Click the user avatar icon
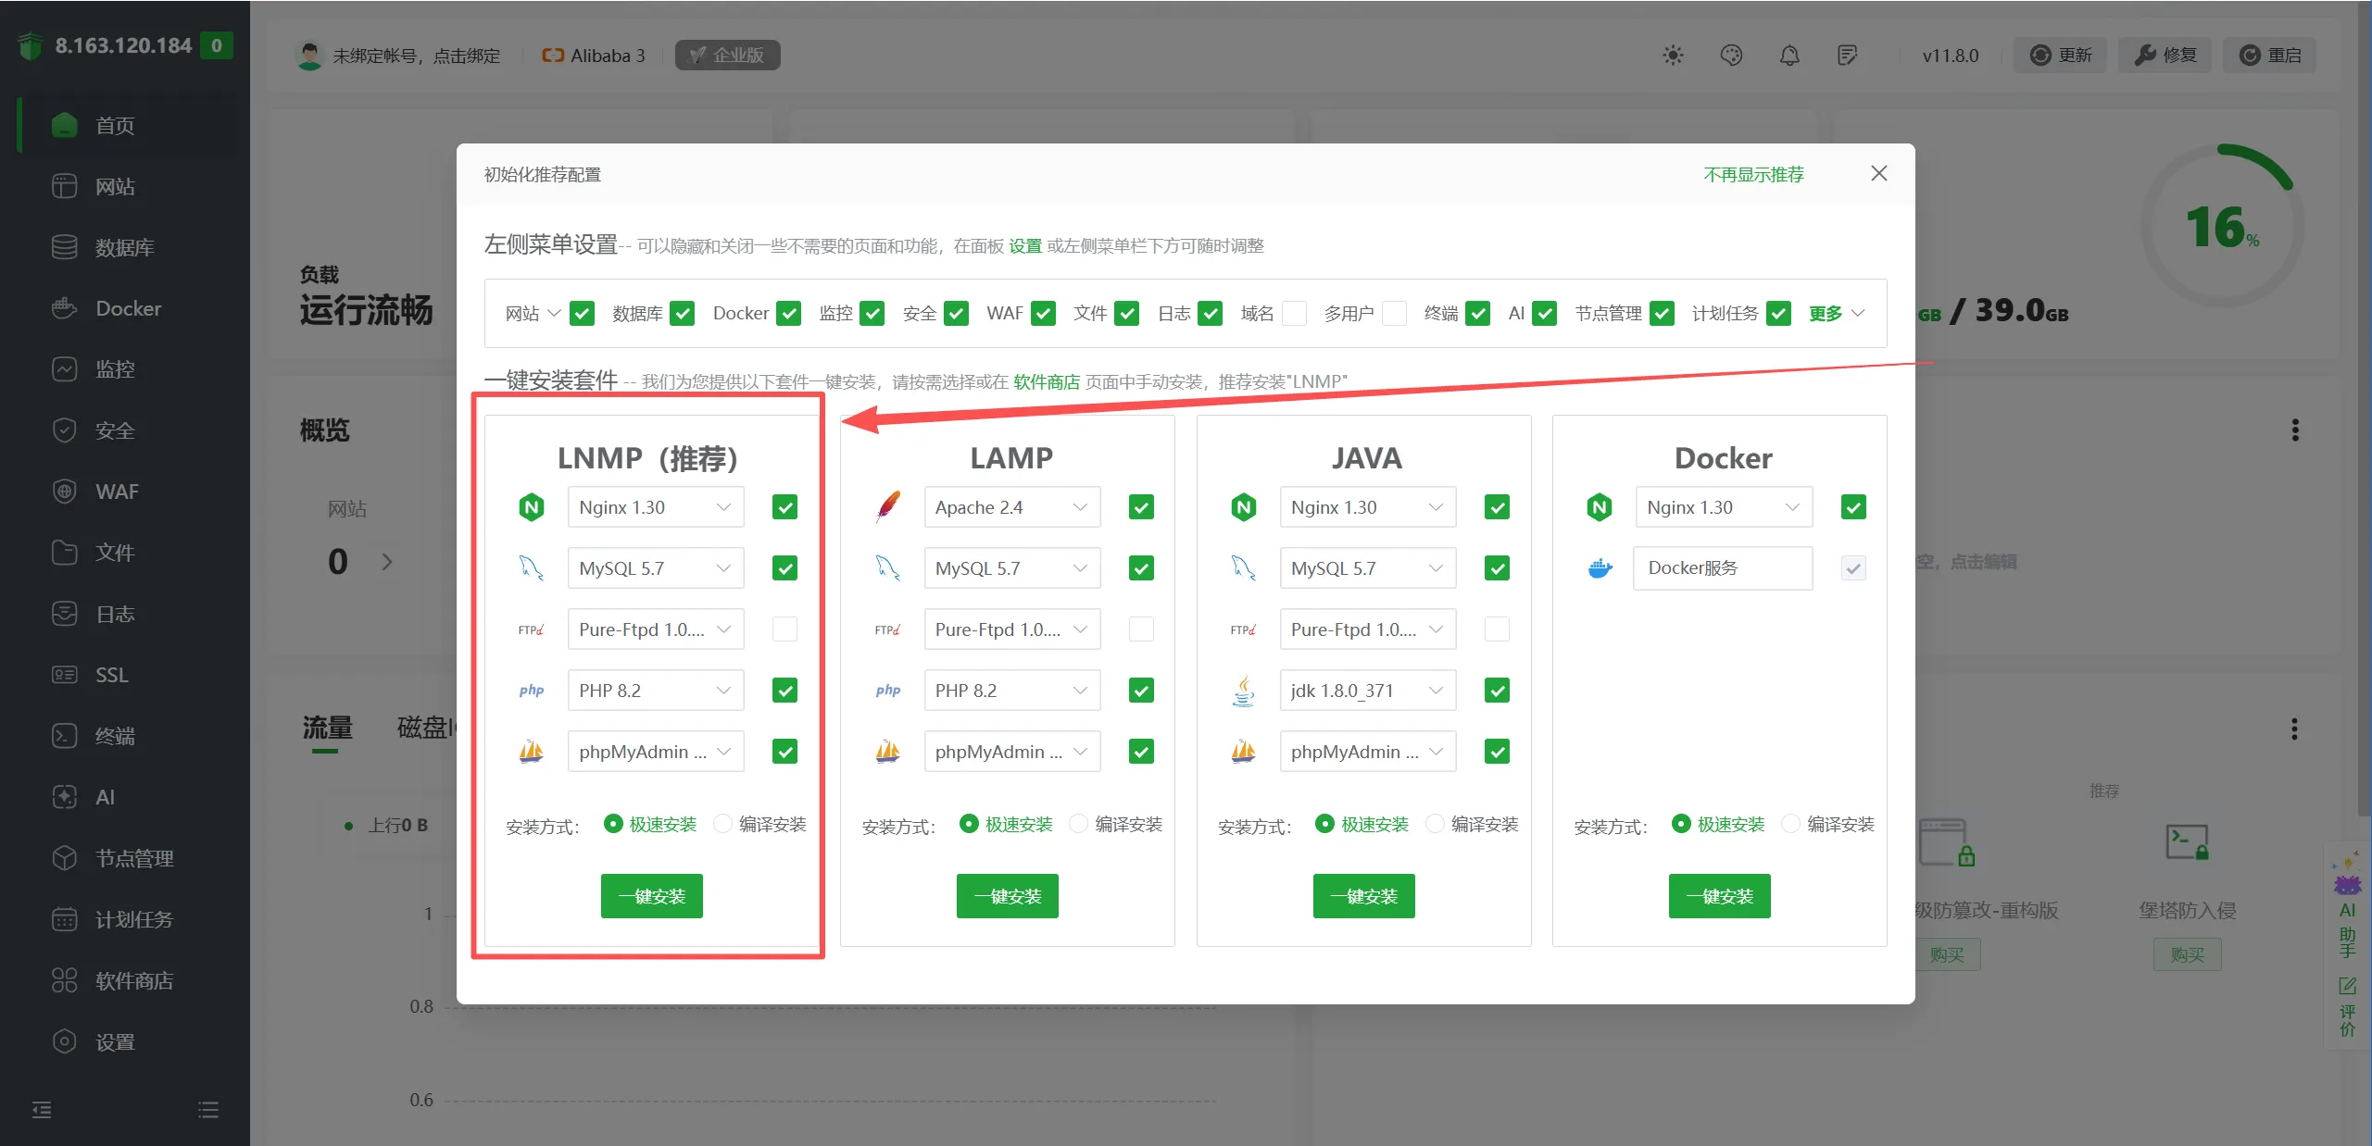This screenshot has height=1146, width=2372. 309,56
